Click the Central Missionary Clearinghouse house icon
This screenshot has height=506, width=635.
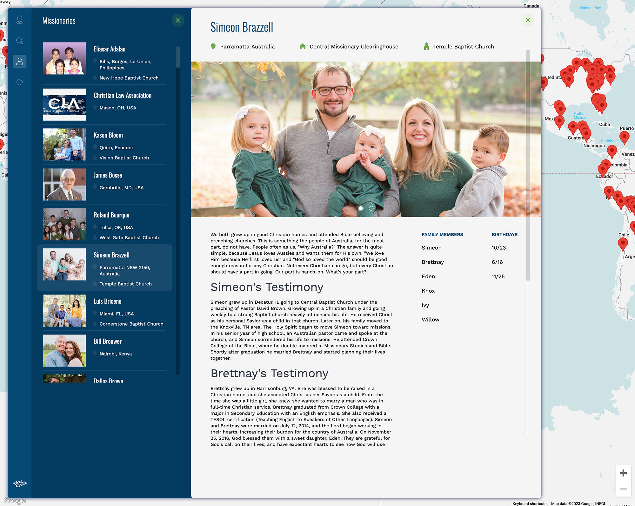tap(303, 47)
